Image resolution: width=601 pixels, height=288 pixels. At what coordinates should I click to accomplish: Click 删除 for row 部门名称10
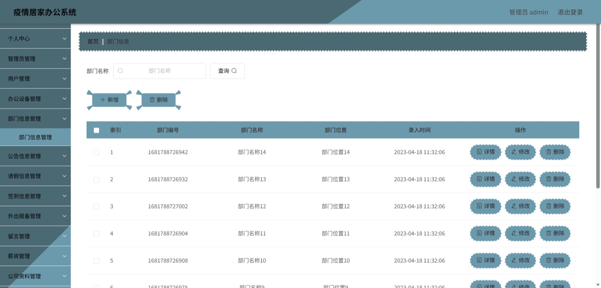click(x=555, y=260)
